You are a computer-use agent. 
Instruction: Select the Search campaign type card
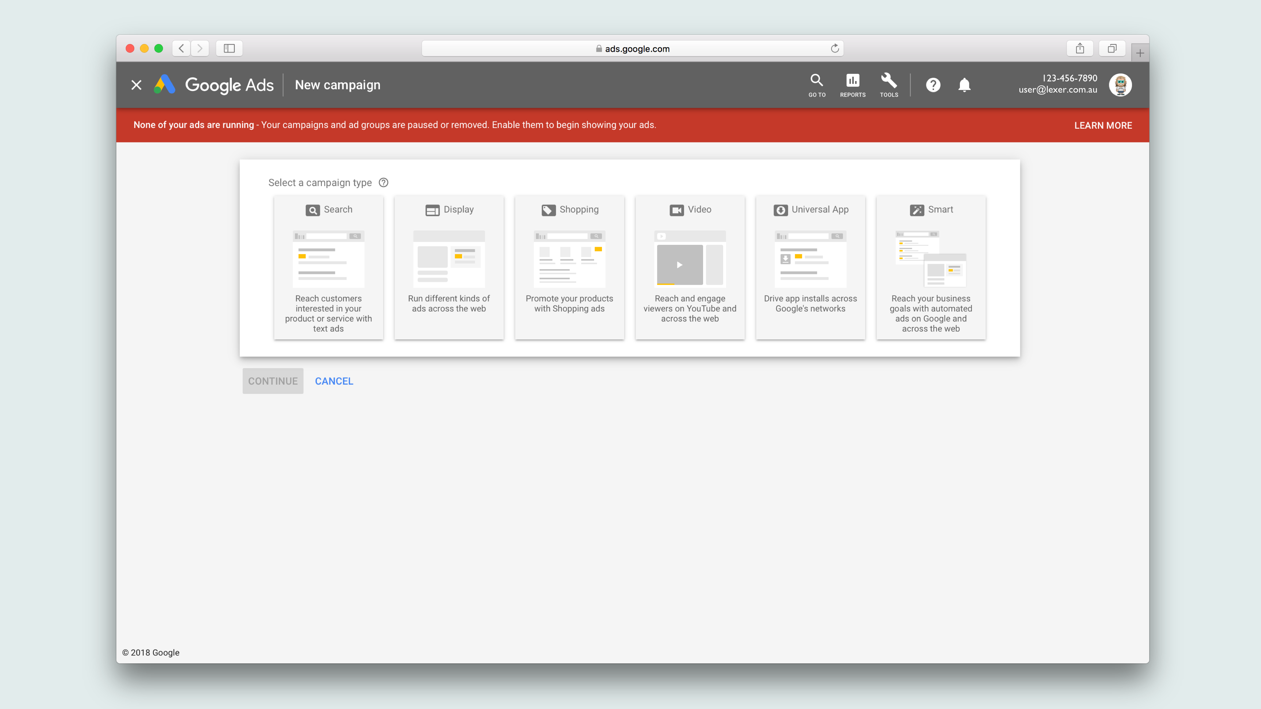tap(328, 267)
